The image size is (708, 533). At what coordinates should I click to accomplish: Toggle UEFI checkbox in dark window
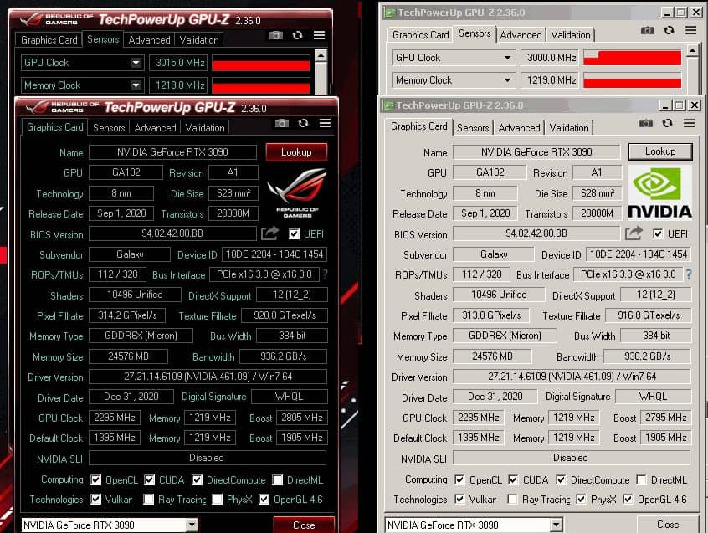click(x=294, y=233)
